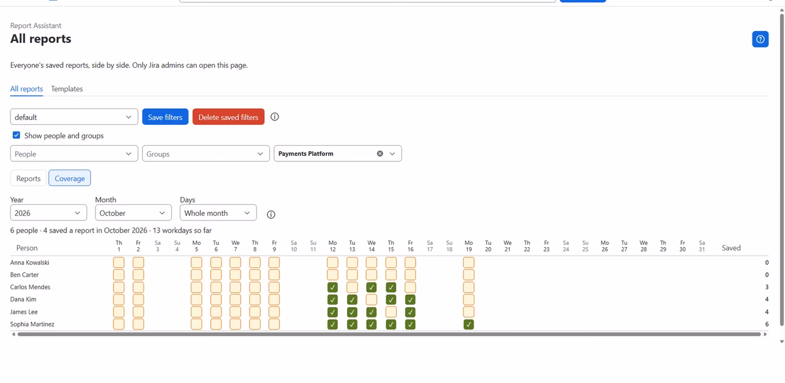Image resolution: width=785 pixels, height=383 pixels.
Task: Open the Days Whole month dropdown
Action: (x=218, y=213)
